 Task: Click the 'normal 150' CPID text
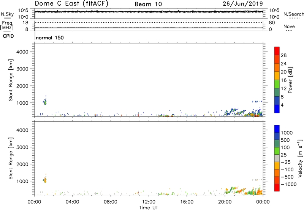coord(50,38)
